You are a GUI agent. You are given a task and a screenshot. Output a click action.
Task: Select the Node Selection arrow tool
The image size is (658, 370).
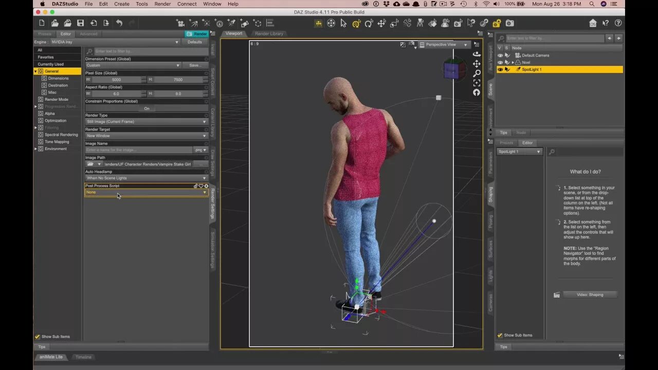pos(343,23)
